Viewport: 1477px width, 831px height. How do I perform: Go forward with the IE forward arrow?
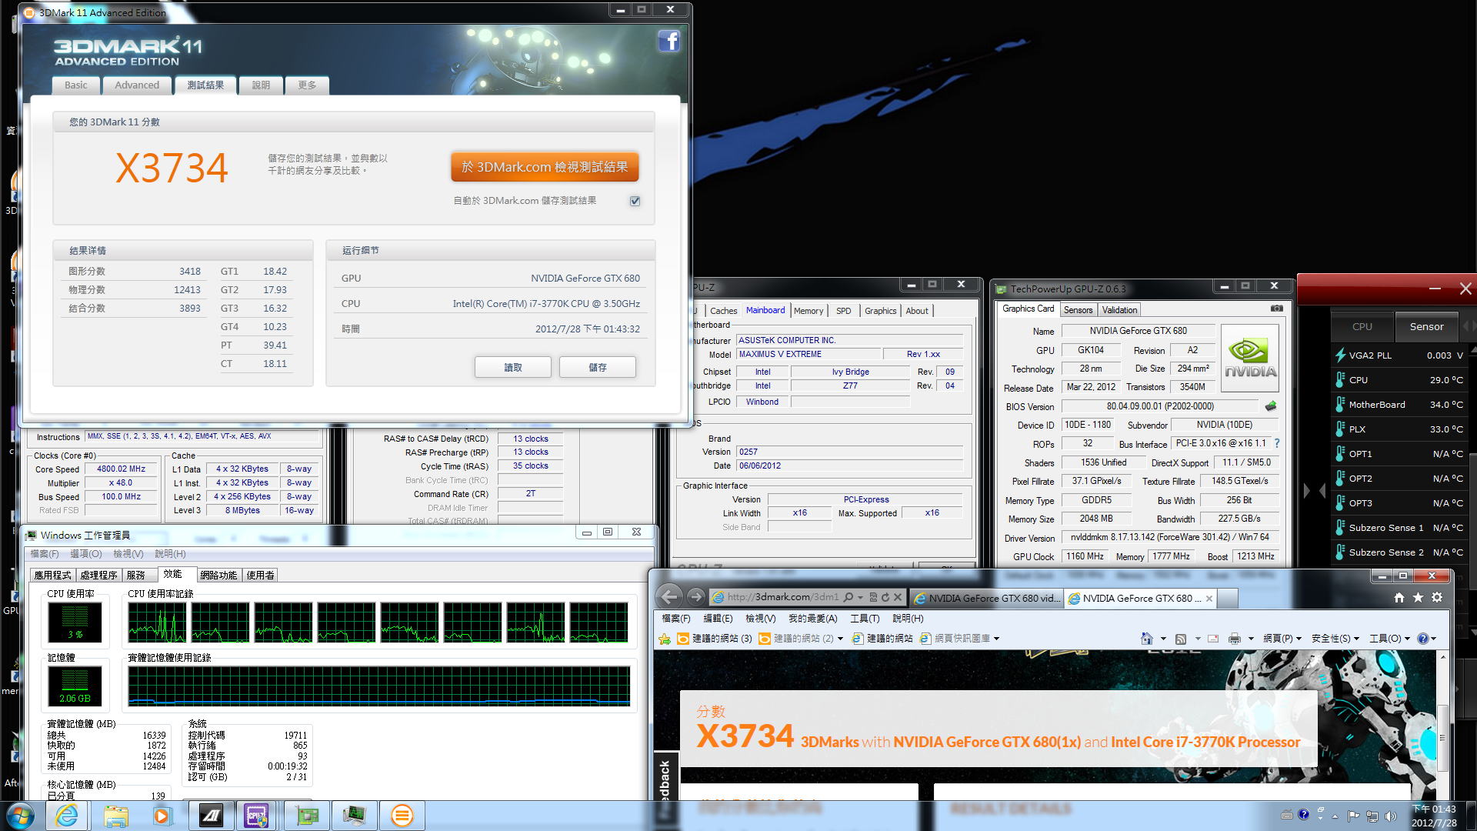point(695,596)
